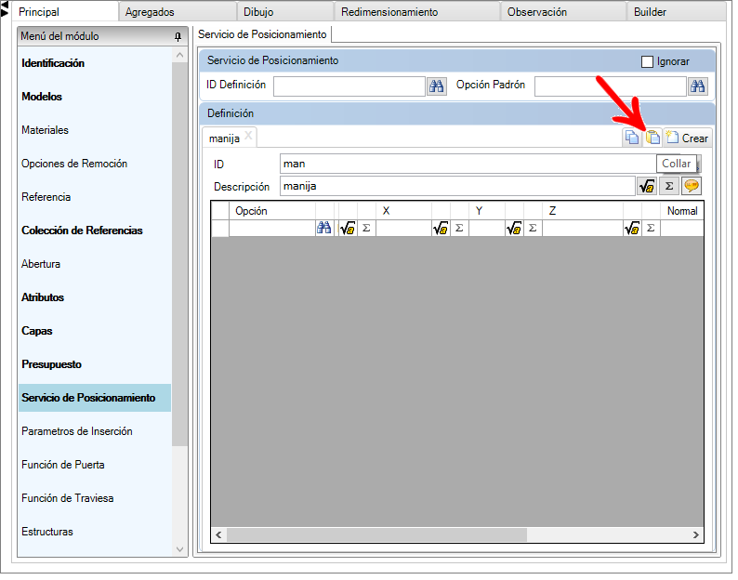Click the comment bubble icon beside Descripción
Image resolution: width=738 pixels, height=580 pixels.
[691, 187]
